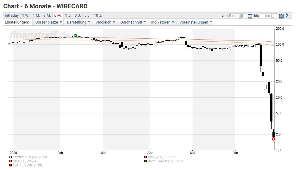This screenshot has width=296, height=170.
Task: Click the '10,0' y-axis price label
Action: pyautogui.click(x=279, y=97)
